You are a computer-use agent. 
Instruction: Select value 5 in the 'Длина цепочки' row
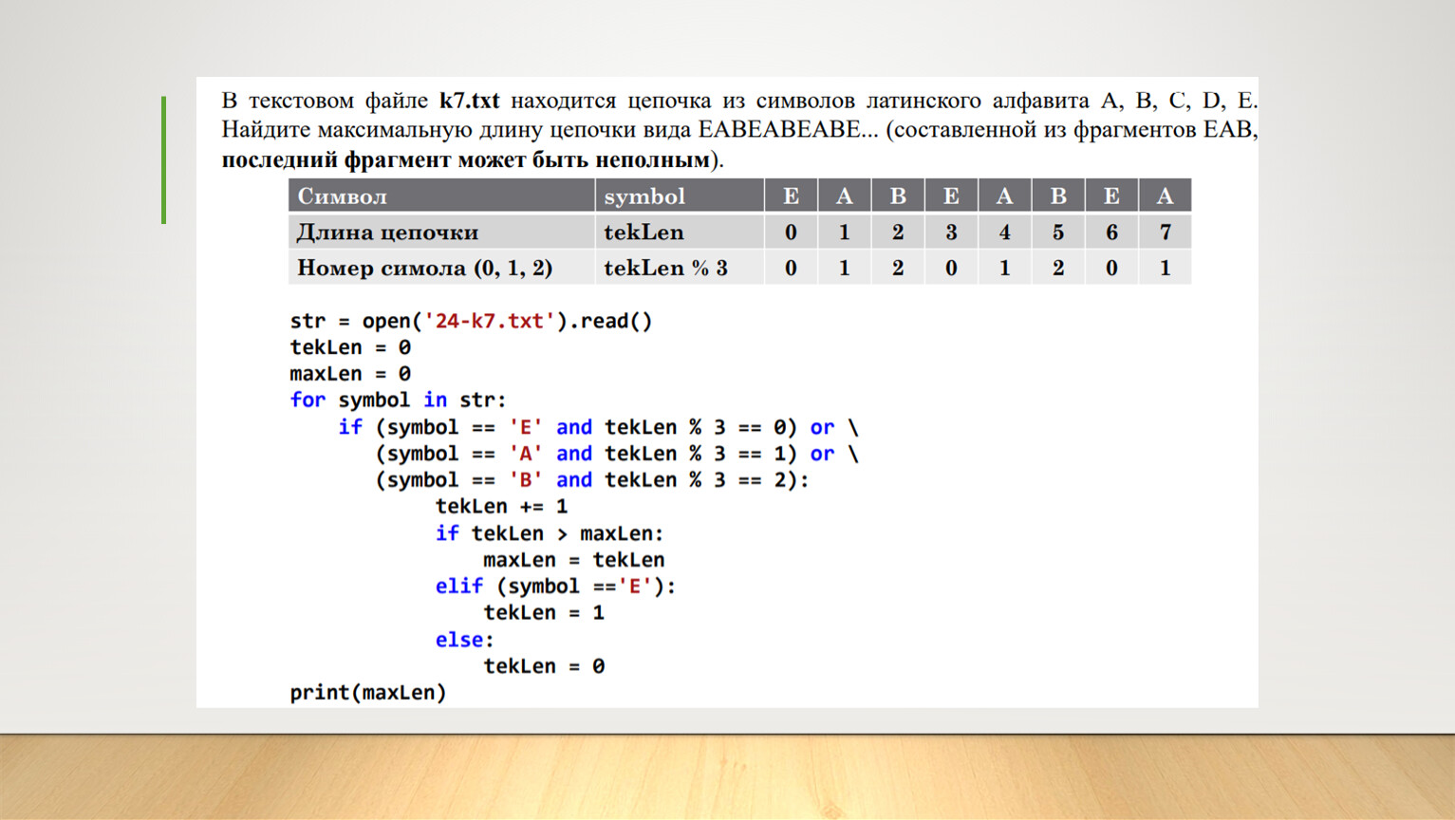[1057, 233]
